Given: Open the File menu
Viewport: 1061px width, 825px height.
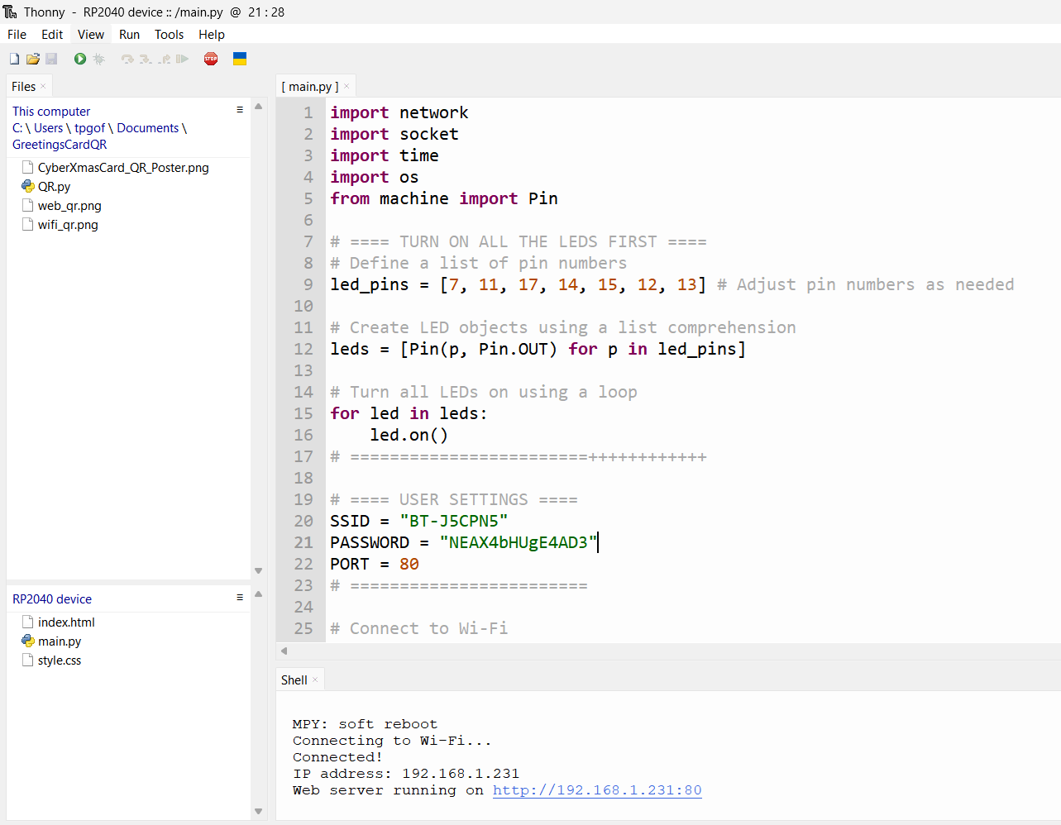Looking at the screenshot, I should click(x=17, y=35).
